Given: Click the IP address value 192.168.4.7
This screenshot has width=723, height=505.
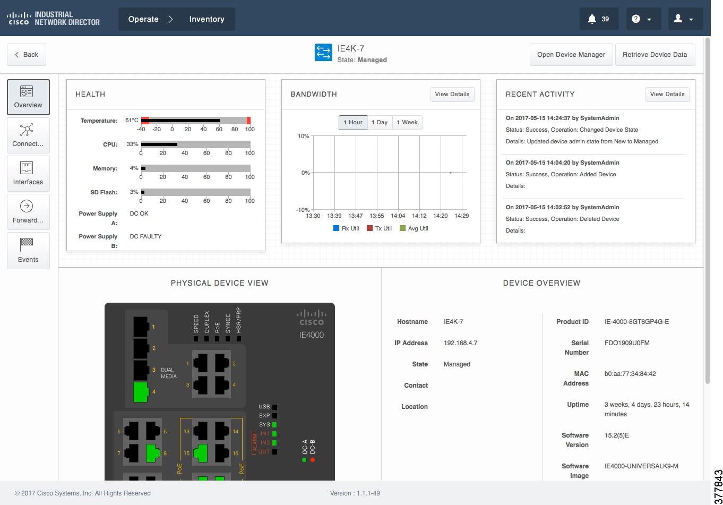Looking at the screenshot, I should click(460, 343).
